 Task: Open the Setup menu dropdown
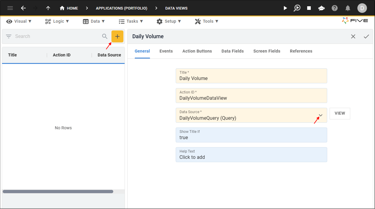[x=169, y=21]
